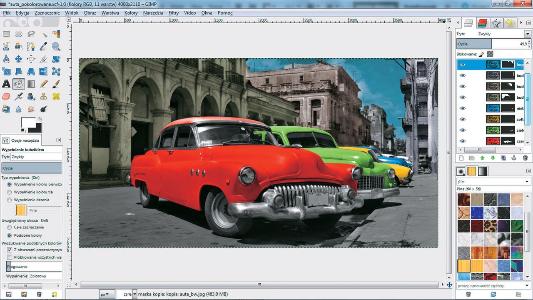The width and height of the screenshot is (533, 300).
Task: Select the Perspective tool
Action: click(x=31, y=72)
